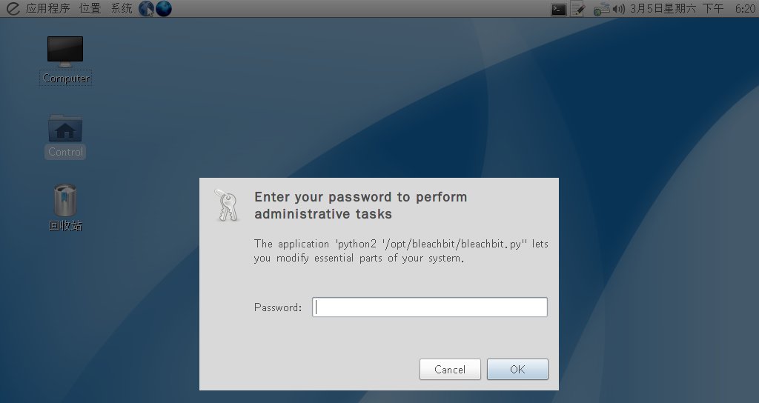Image resolution: width=759 pixels, height=403 pixels.
Task: Click the panel logo at top-left corner
Action: tap(13, 8)
